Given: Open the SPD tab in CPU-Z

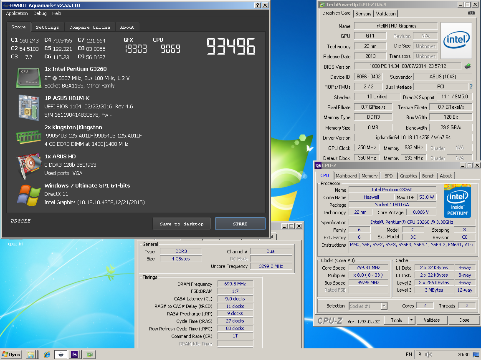Looking at the screenshot, I should pos(389,176).
